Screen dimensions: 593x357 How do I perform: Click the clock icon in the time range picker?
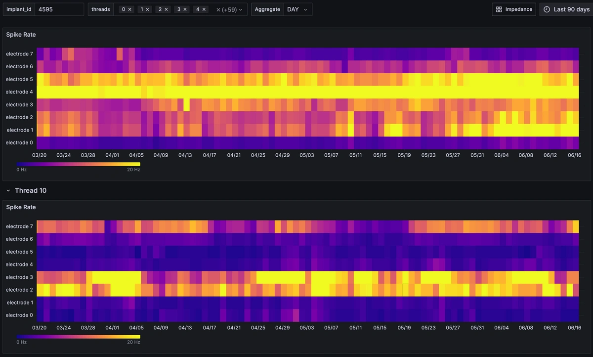coord(547,9)
